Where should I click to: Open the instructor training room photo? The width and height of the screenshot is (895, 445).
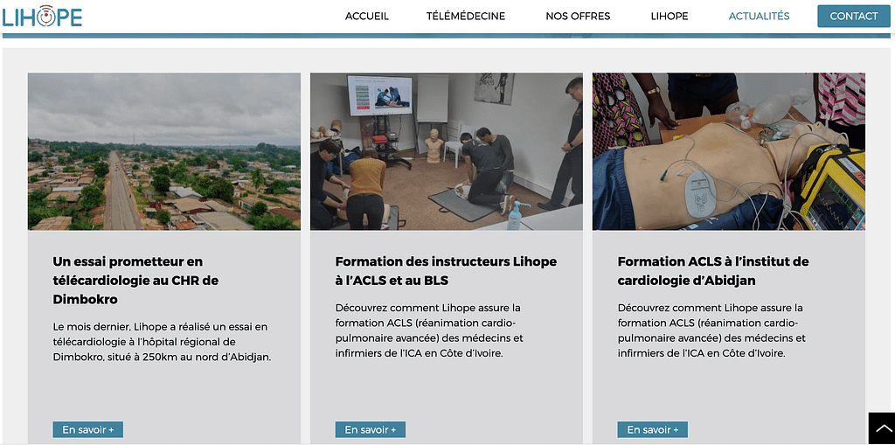tap(447, 151)
